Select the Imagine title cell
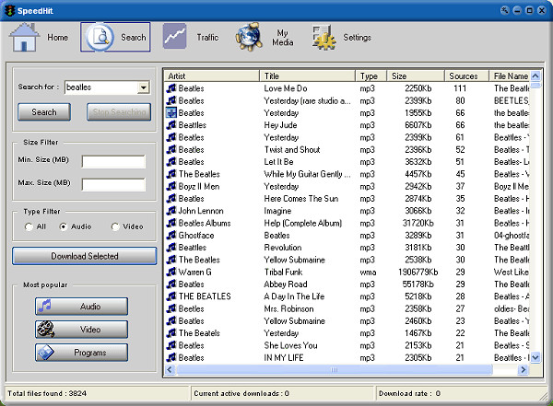 coord(277,211)
